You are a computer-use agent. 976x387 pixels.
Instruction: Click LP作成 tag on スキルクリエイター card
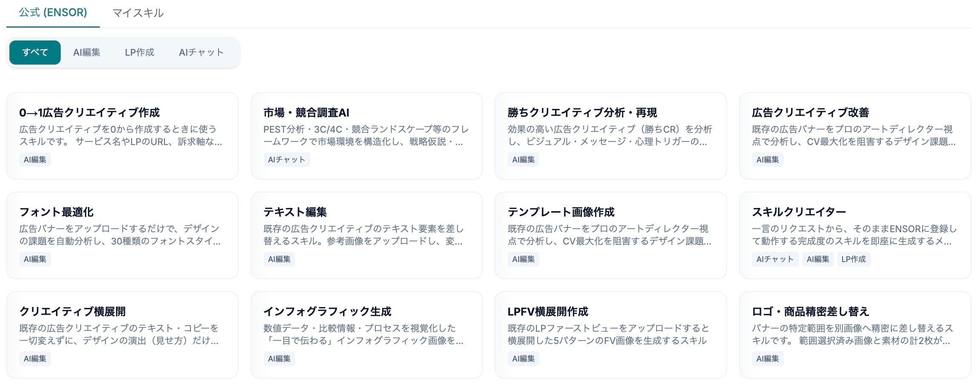tap(853, 259)
